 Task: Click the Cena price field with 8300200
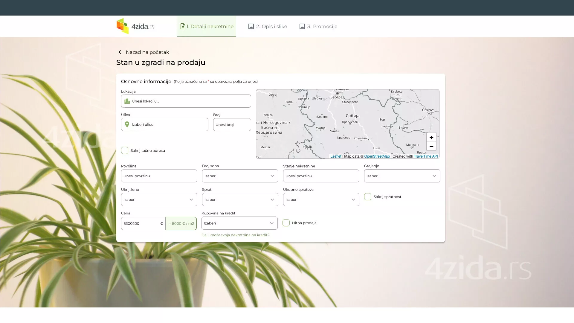(143, 223)
